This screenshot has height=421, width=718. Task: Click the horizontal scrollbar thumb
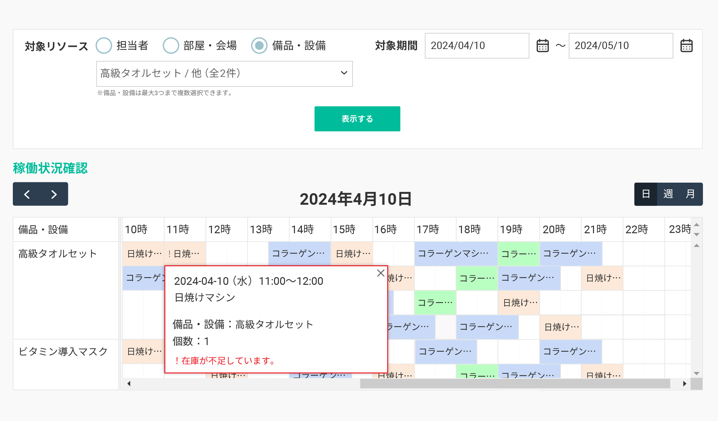[x=515, y=384]
